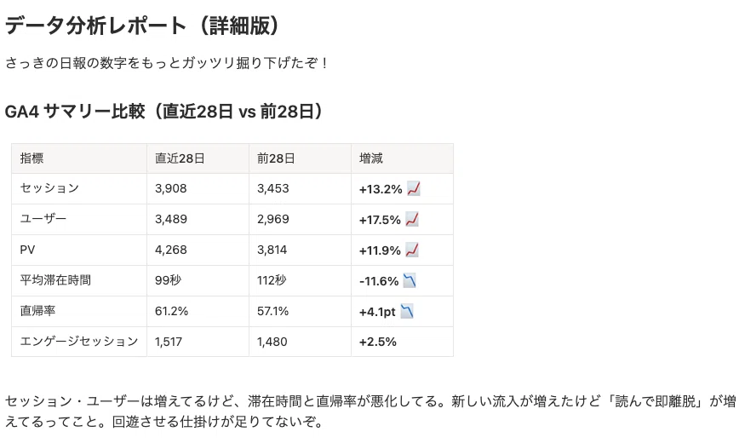Viewport: 745px width, 443px height.
Task: Click the rising chart emoji beside +17.5%
Action: (412, 220)
